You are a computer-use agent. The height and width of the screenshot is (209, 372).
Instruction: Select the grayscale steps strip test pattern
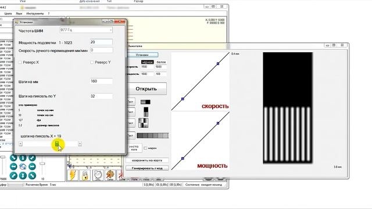(x=153, y=135)
